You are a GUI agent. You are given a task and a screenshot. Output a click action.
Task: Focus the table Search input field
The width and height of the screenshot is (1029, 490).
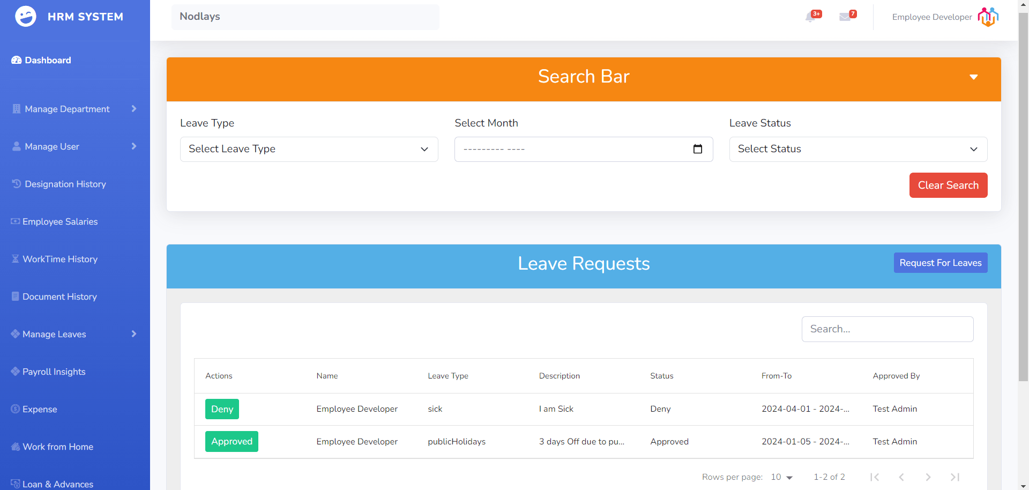coord(888,329)
